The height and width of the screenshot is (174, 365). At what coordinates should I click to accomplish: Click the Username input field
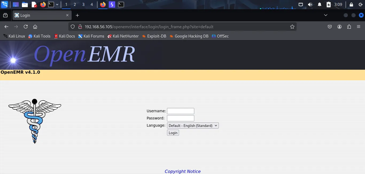point(180,111)
